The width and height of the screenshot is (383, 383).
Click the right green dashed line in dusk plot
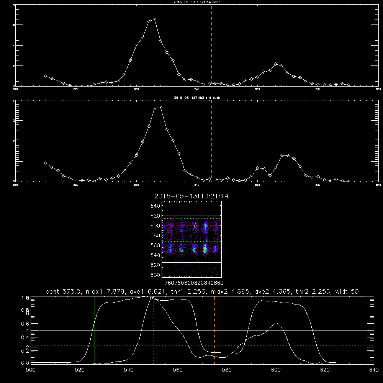click(211, 141)
